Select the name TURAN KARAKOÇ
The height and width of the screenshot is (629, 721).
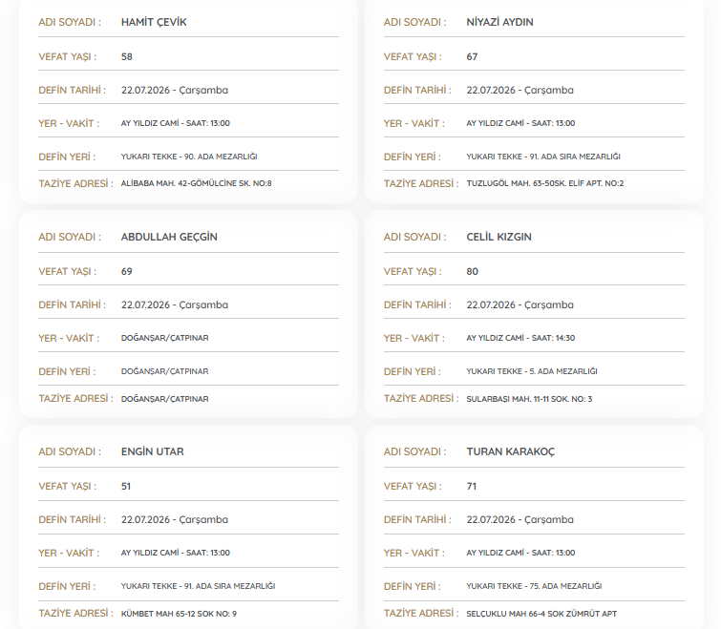point(510,451)
